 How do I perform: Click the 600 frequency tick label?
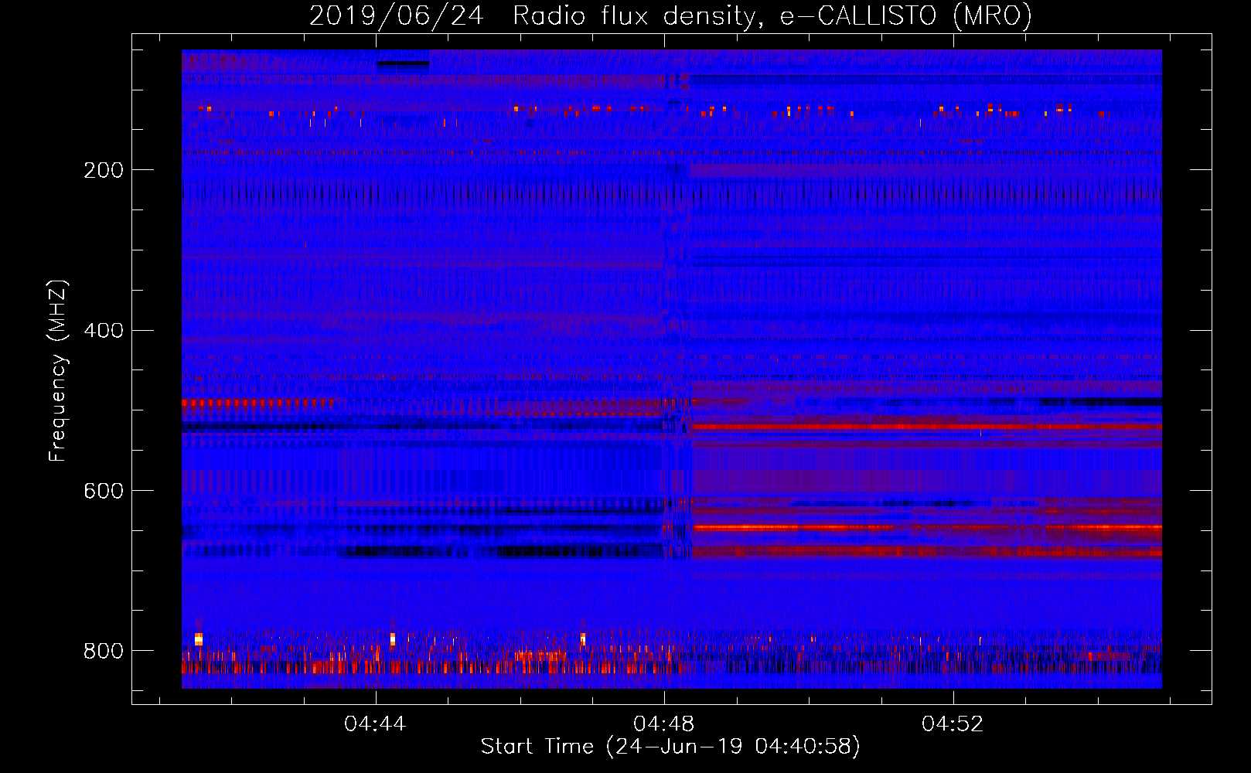click(104, 492)
